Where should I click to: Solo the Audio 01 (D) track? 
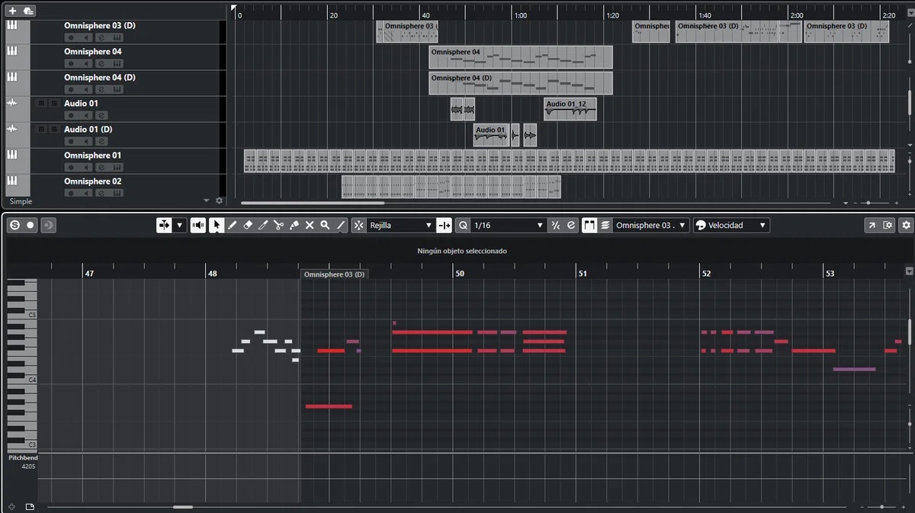coord(53,129)
